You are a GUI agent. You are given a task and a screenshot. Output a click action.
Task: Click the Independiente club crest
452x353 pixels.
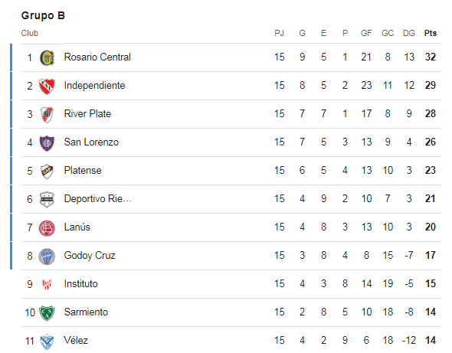(x=47, y=86)
